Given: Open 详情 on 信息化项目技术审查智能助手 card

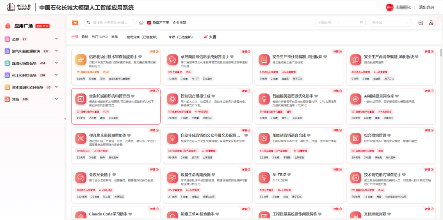Looking at the screenshot, I should click(x=155, y=52).
